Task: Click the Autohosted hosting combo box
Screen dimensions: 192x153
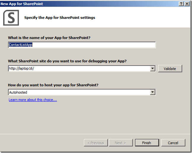Action: tap(82, 92)
